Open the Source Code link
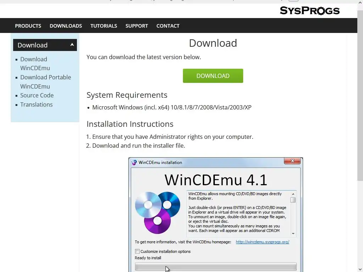 [x=37, y=95]
